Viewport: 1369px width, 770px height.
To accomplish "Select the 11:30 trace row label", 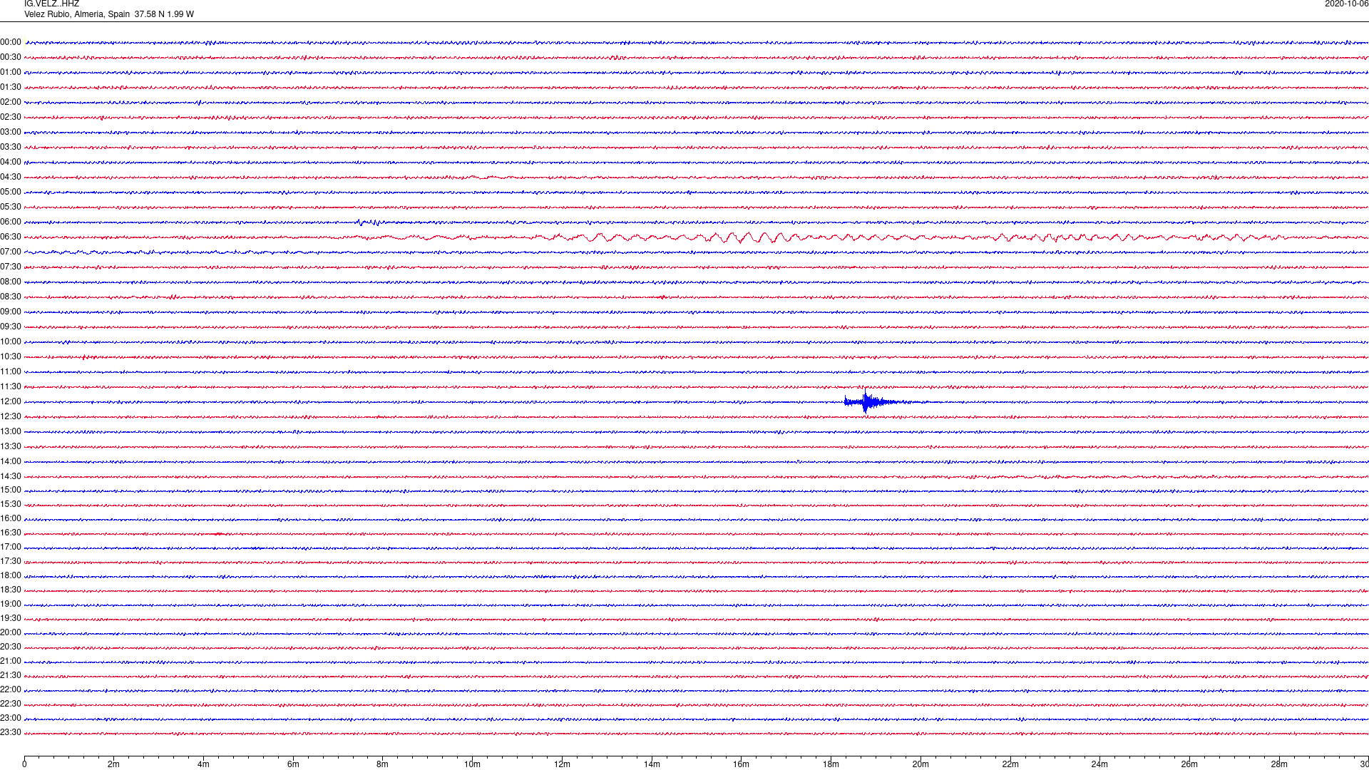I will point(11,387).
